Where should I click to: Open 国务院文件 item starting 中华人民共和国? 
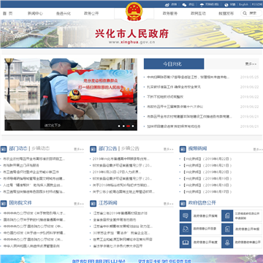(31, 246)
